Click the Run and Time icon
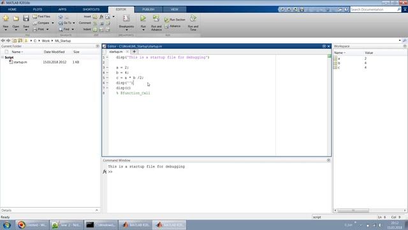Screen dimensions: 408x230 (193, 19)
